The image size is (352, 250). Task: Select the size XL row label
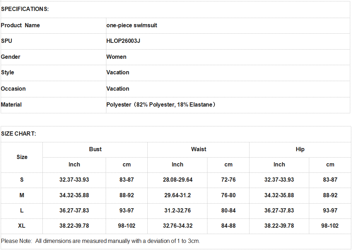[22, 226]
